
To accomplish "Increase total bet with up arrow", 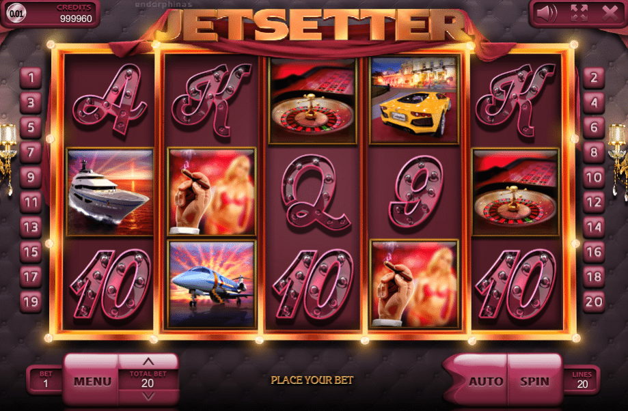I will tap(148, 361).
